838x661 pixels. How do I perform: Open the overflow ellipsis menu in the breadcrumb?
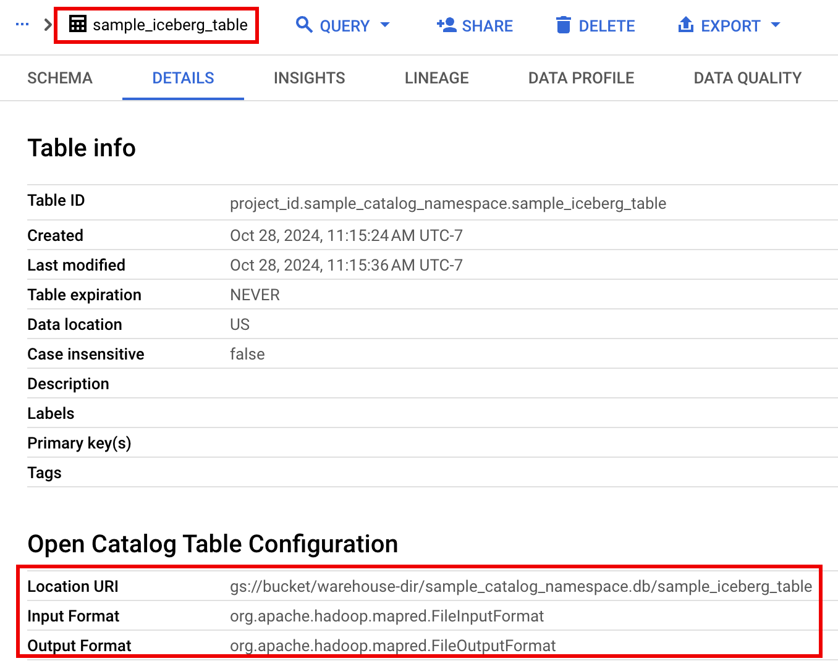[x=22, y=25]
